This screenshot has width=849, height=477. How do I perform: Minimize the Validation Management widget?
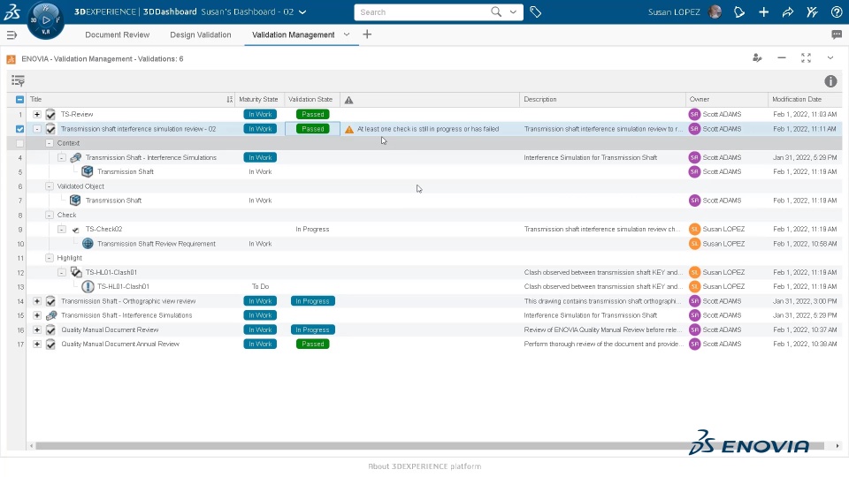[x=781, y=58]
